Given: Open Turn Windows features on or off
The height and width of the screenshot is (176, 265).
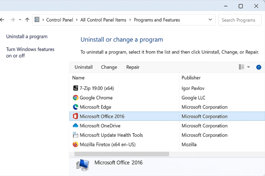Looking at the screenshot, I should (x=30, y=53).
